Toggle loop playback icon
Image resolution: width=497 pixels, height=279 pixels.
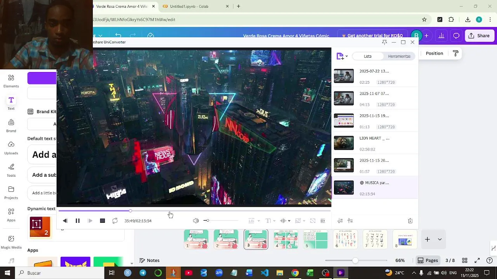(x=115, y=221)
